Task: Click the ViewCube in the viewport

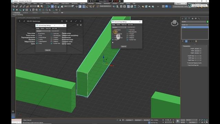Action: tap(175, 23)
